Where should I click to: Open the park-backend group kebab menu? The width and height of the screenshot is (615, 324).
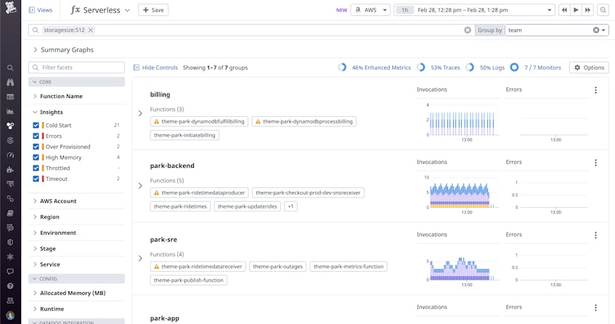(595, 163)
